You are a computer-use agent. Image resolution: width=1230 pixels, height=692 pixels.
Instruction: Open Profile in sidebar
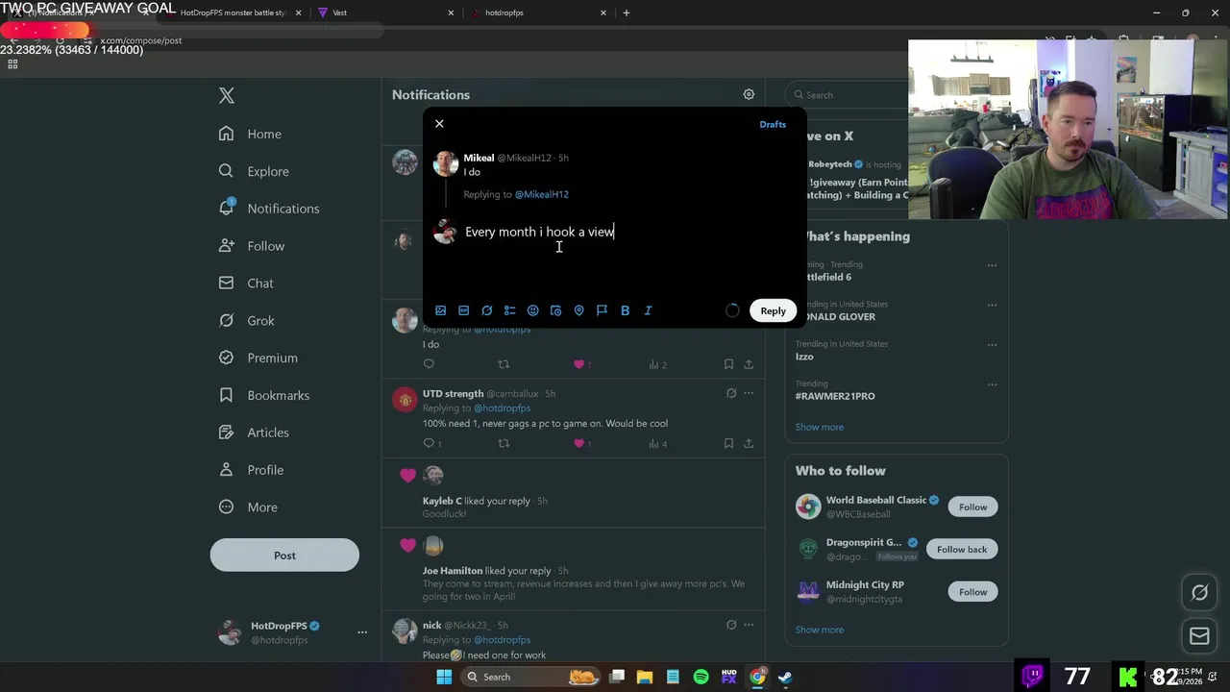[x=251, y=470]
